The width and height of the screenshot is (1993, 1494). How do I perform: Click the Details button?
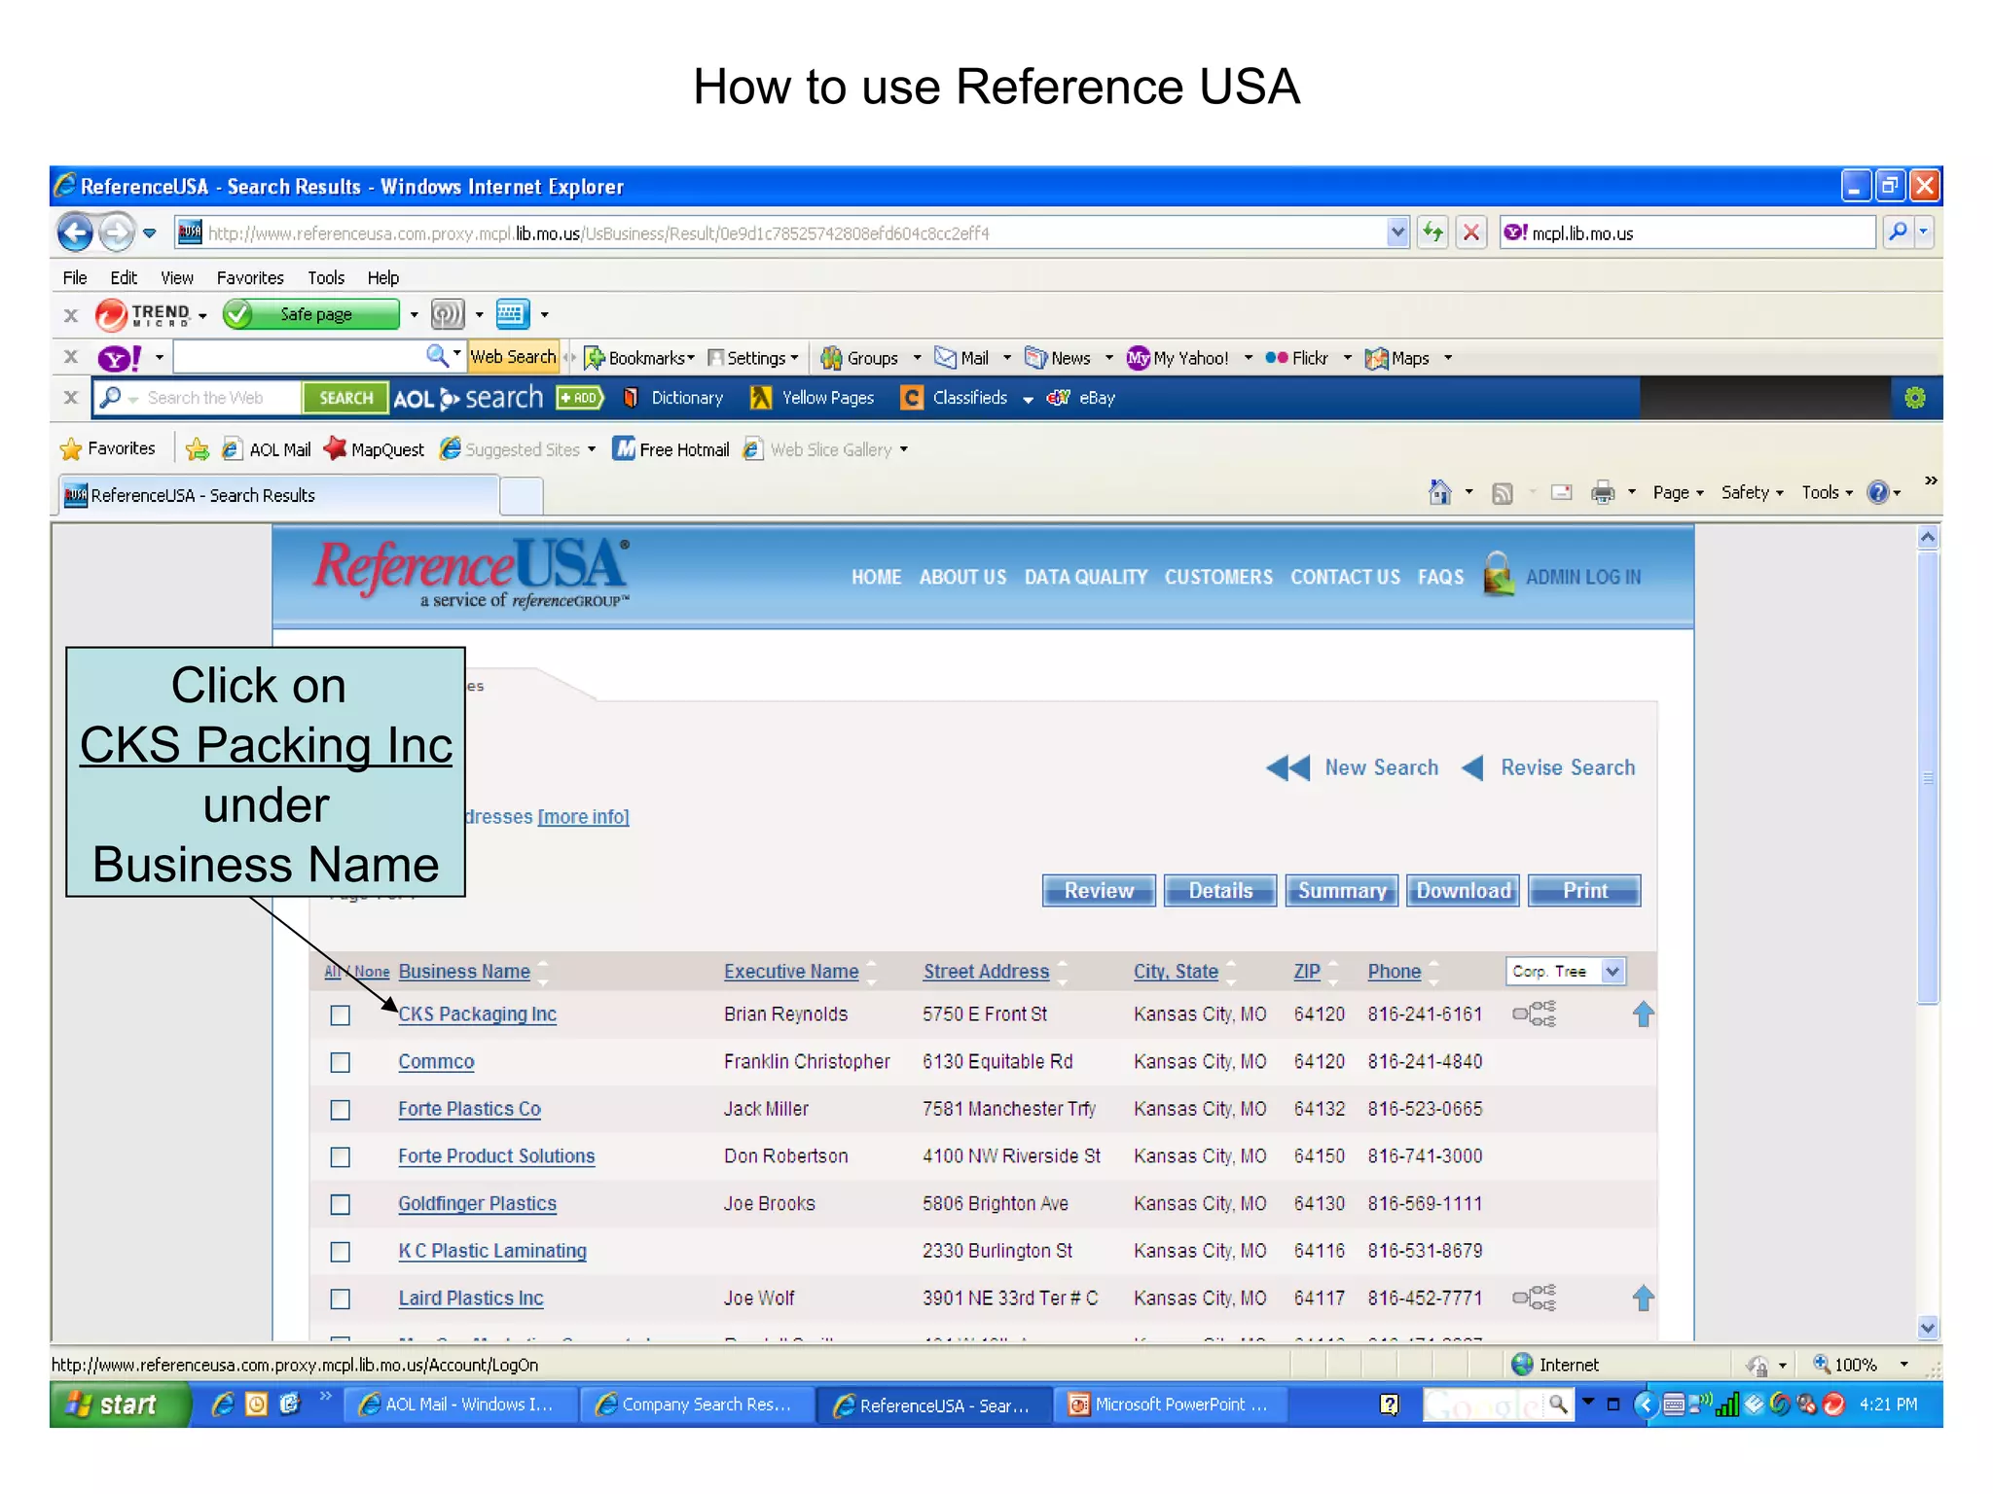pyautogui.click(x=1220, y=890)
